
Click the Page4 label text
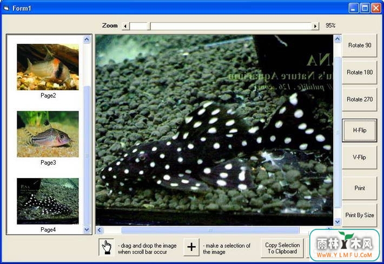tap(48, 230)
